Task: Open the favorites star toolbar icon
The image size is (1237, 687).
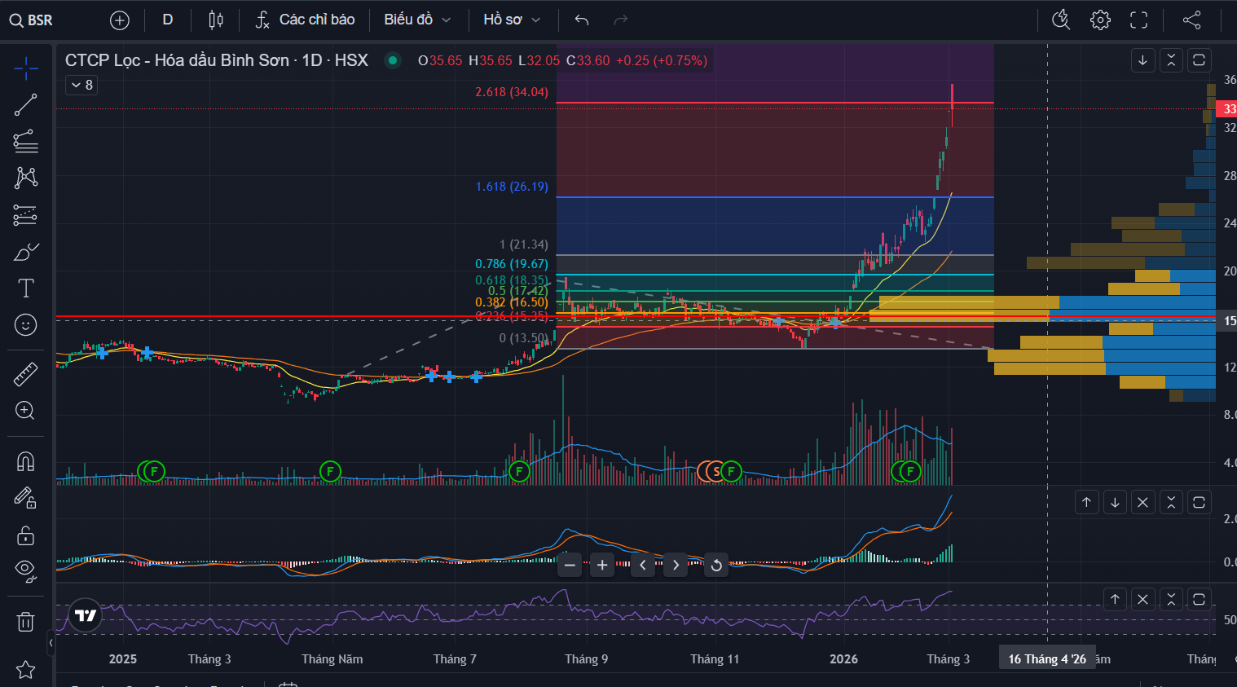Action: click(x=26, y=670)
